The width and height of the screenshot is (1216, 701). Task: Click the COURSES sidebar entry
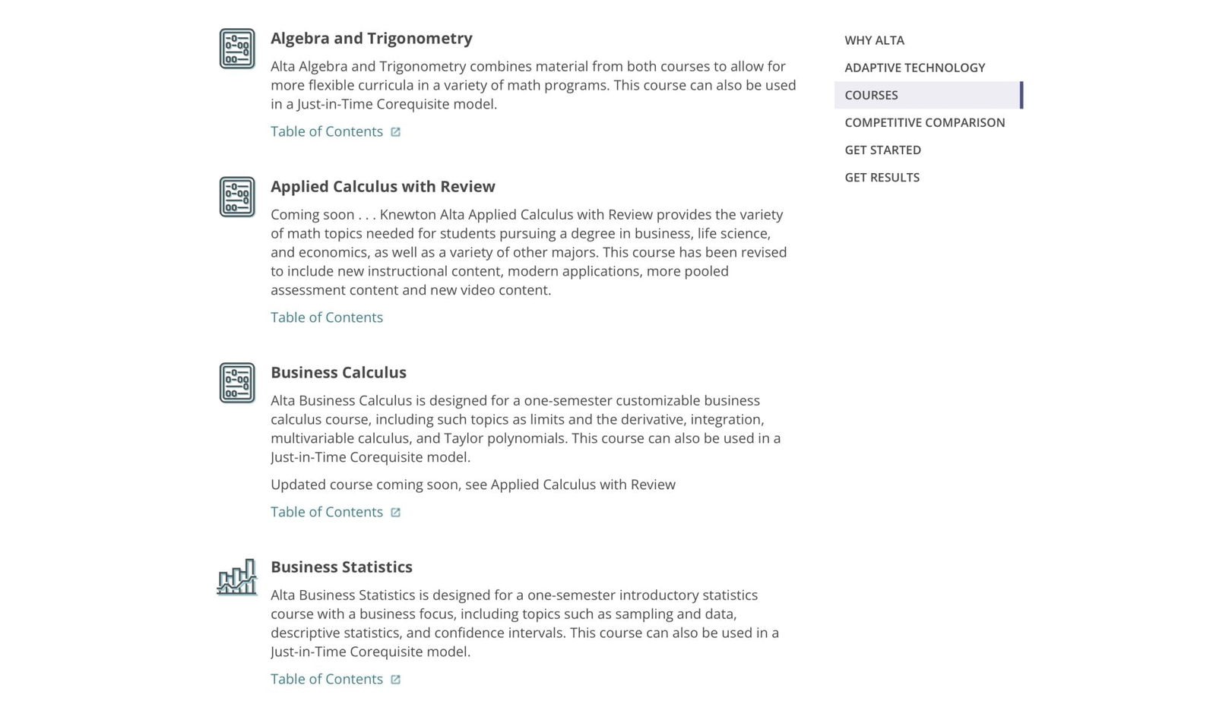(x=871, y=95)
